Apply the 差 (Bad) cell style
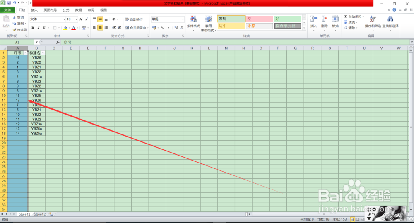414x223 pixels. (x=259, y=19)
